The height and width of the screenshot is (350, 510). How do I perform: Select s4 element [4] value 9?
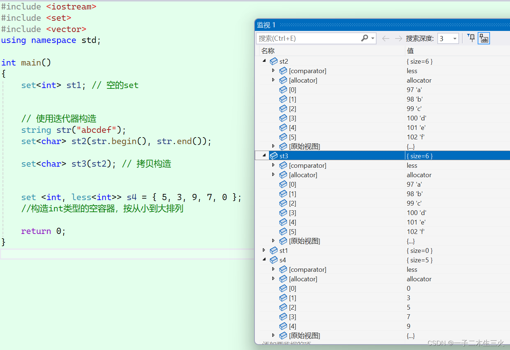coord(409,326)
